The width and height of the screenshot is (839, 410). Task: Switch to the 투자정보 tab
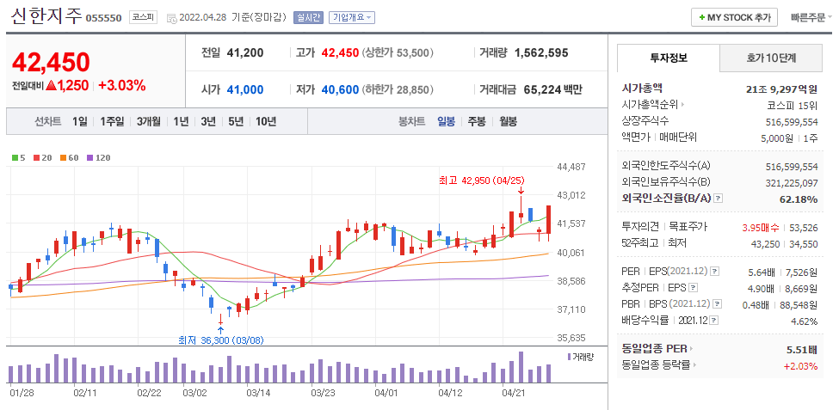coord(669,58)
